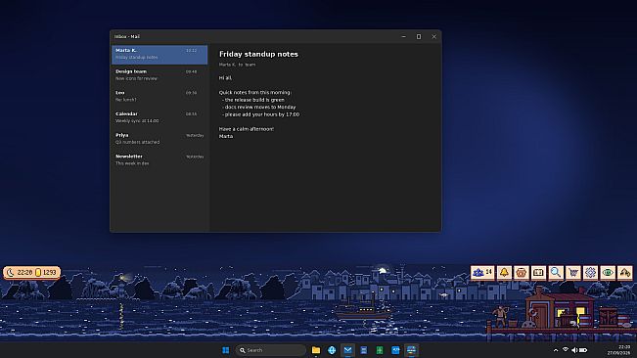
Task: Open the Newsletter email
Action: click(159, 159)
